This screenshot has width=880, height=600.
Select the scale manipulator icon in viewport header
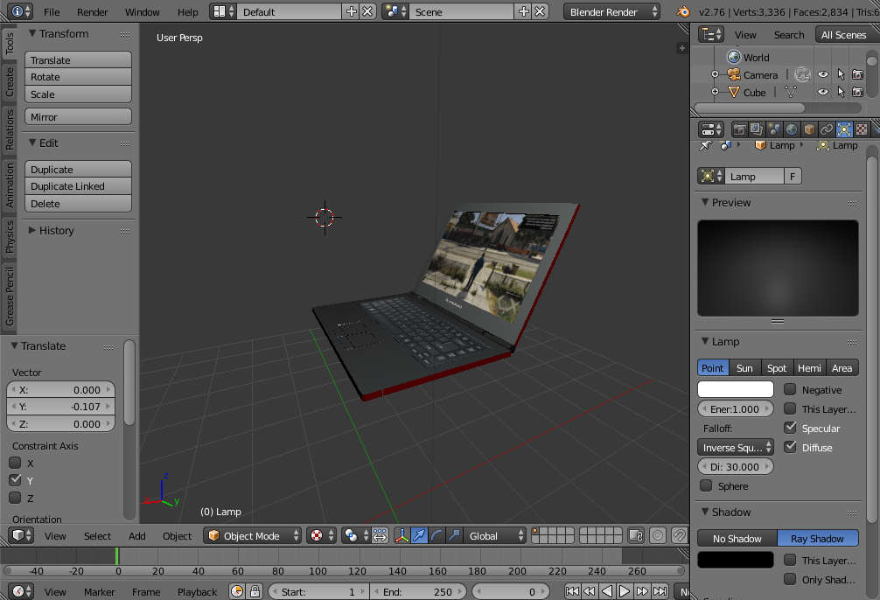click(x=452, y=535)
